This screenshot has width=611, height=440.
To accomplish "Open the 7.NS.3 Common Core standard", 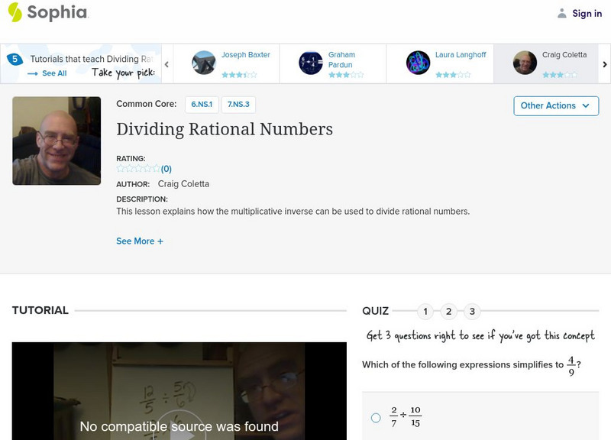I will 238,104.
